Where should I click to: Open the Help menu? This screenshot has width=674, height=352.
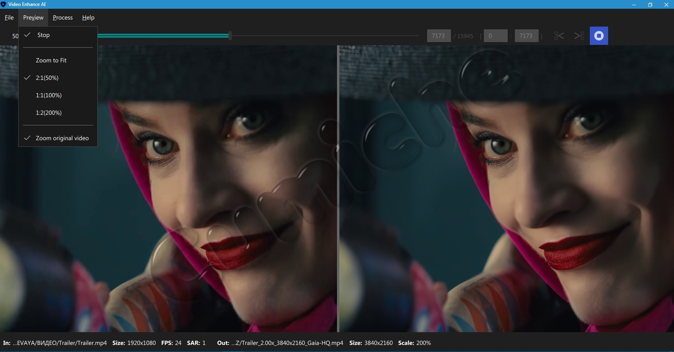point(88,17)
